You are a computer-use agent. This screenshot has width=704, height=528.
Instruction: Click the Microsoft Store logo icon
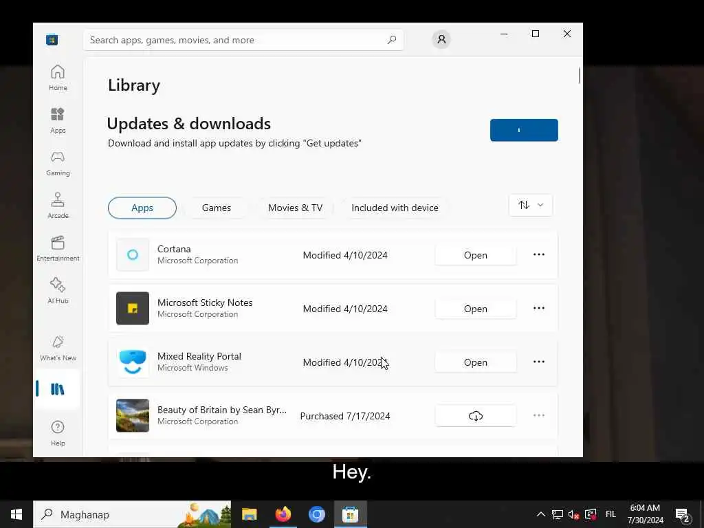point(52,39)
